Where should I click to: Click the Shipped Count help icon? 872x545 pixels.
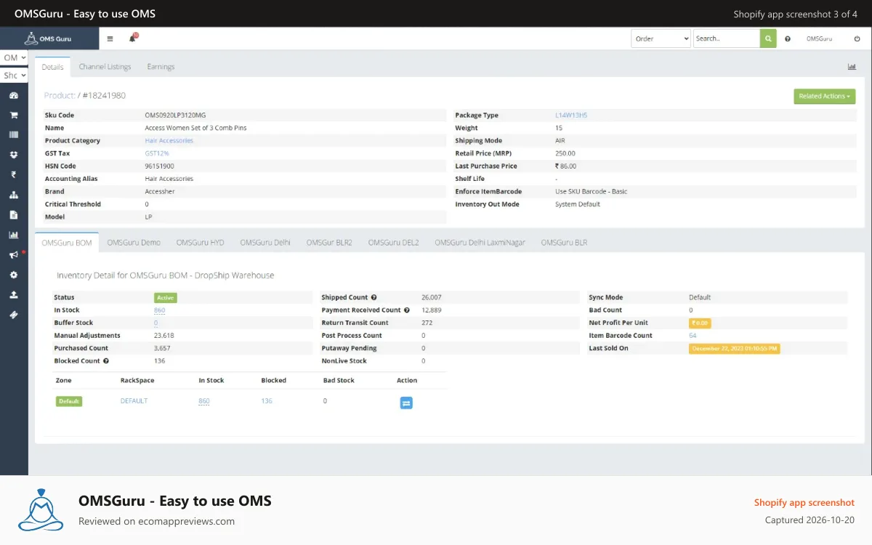(374, 297)
